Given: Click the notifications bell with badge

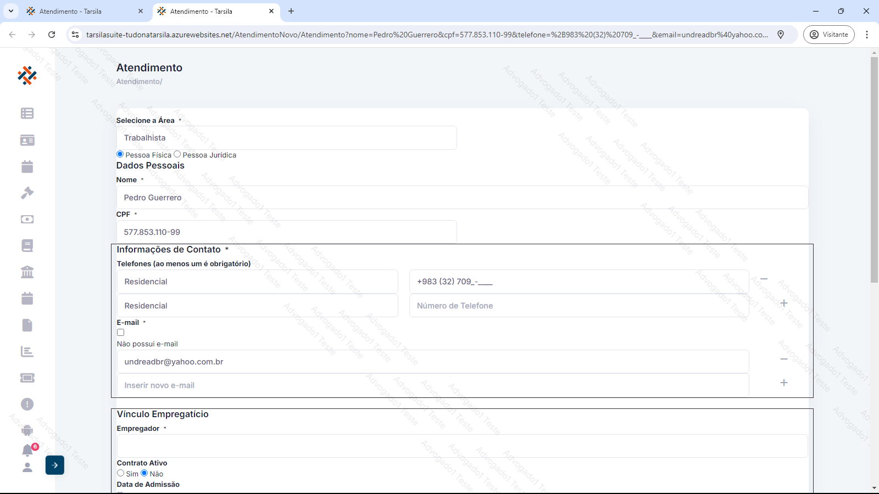Looking at the screenshot, I should point(28,450).
